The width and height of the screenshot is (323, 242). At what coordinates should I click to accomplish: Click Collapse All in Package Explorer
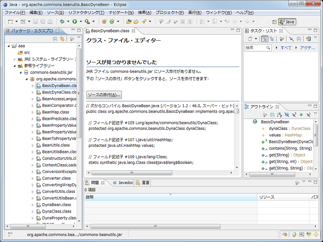(55, 39)
